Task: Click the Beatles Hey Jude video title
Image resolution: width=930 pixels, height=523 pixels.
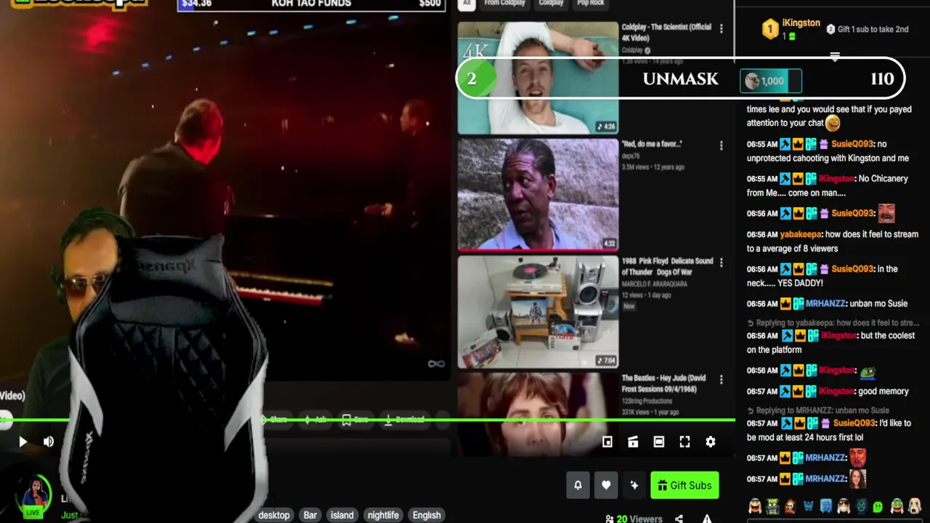Action: 664,384
